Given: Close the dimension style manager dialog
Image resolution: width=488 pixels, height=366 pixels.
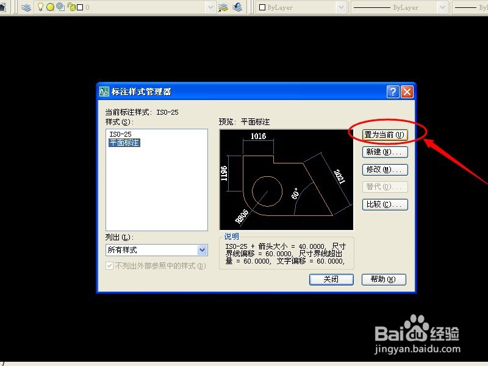Looking at the screenshot, I should pos(407,92).
